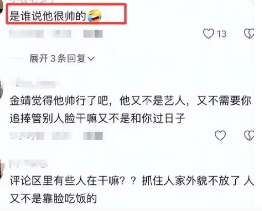Tap the laughing-crying emoji after 是谁说他很帅的
The image size is (262, 211).
95,16
